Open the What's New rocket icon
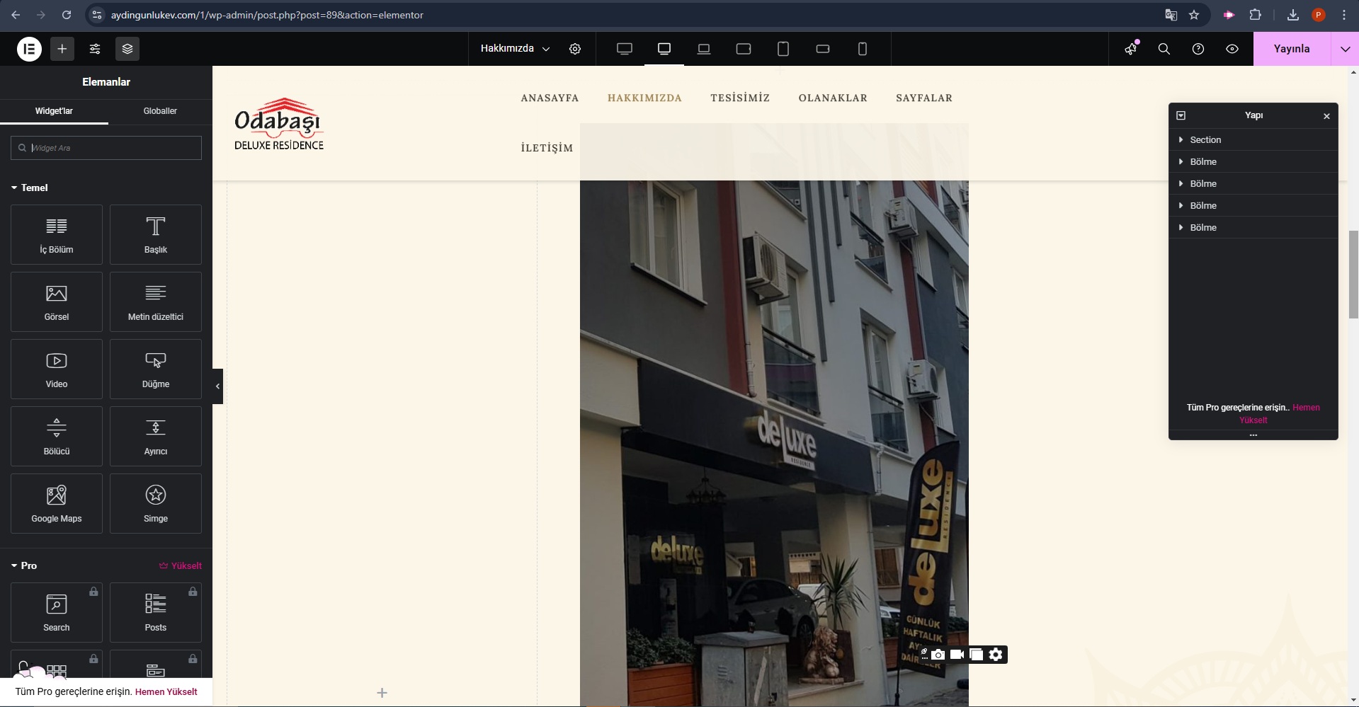 1131,49
